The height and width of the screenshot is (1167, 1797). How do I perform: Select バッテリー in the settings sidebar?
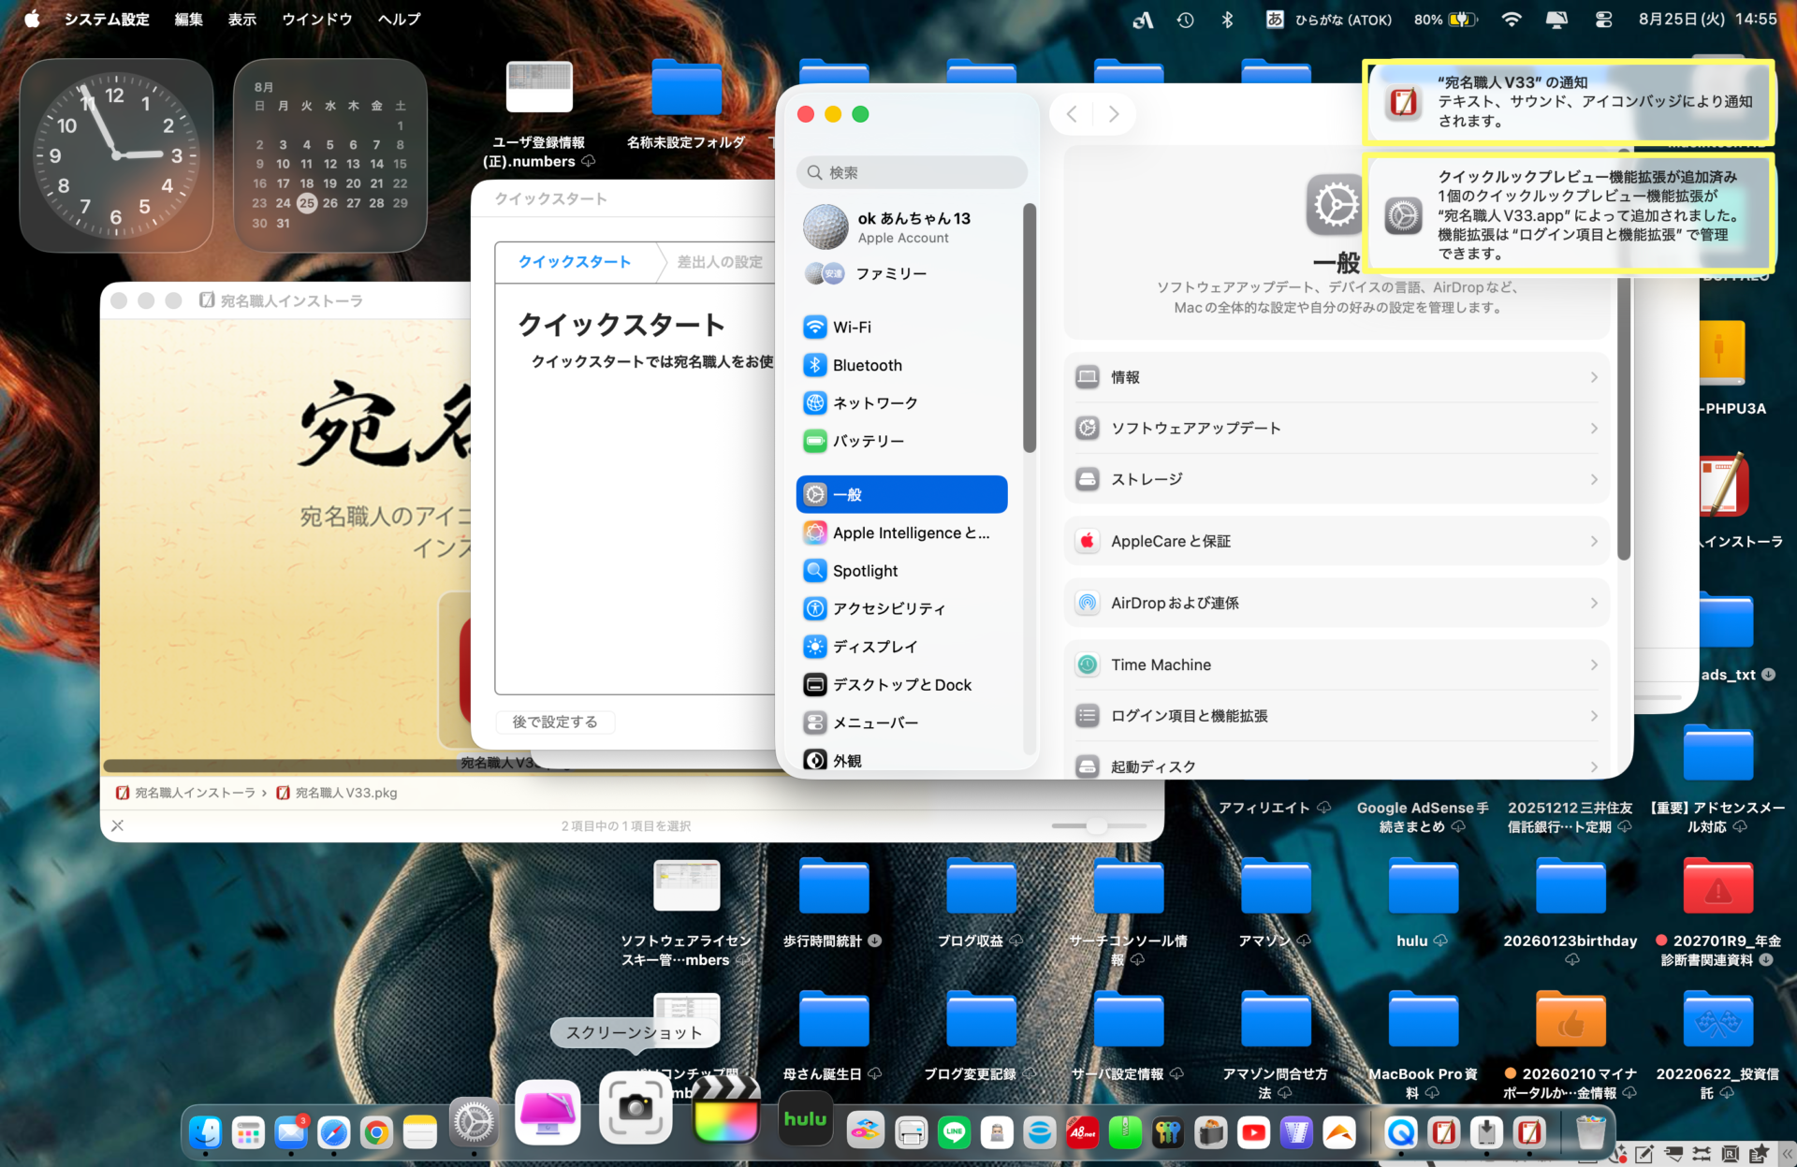click(x=901, y=441)
